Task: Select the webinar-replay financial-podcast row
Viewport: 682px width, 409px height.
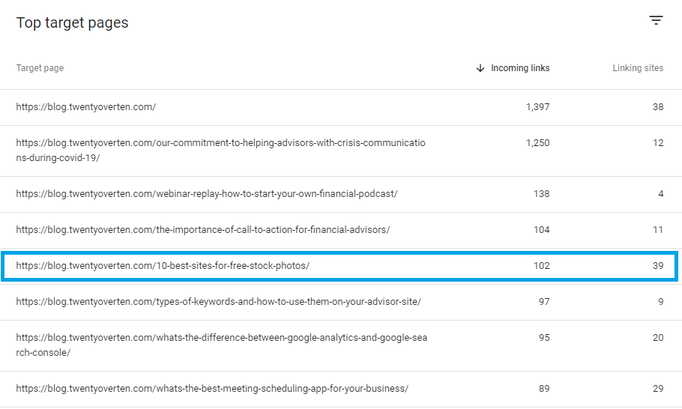Action: (x=207, y=194)
